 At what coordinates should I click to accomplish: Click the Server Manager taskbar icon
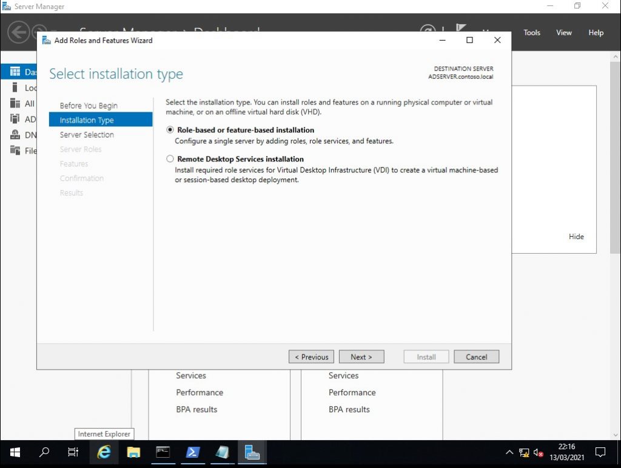[x=252, y=452]
